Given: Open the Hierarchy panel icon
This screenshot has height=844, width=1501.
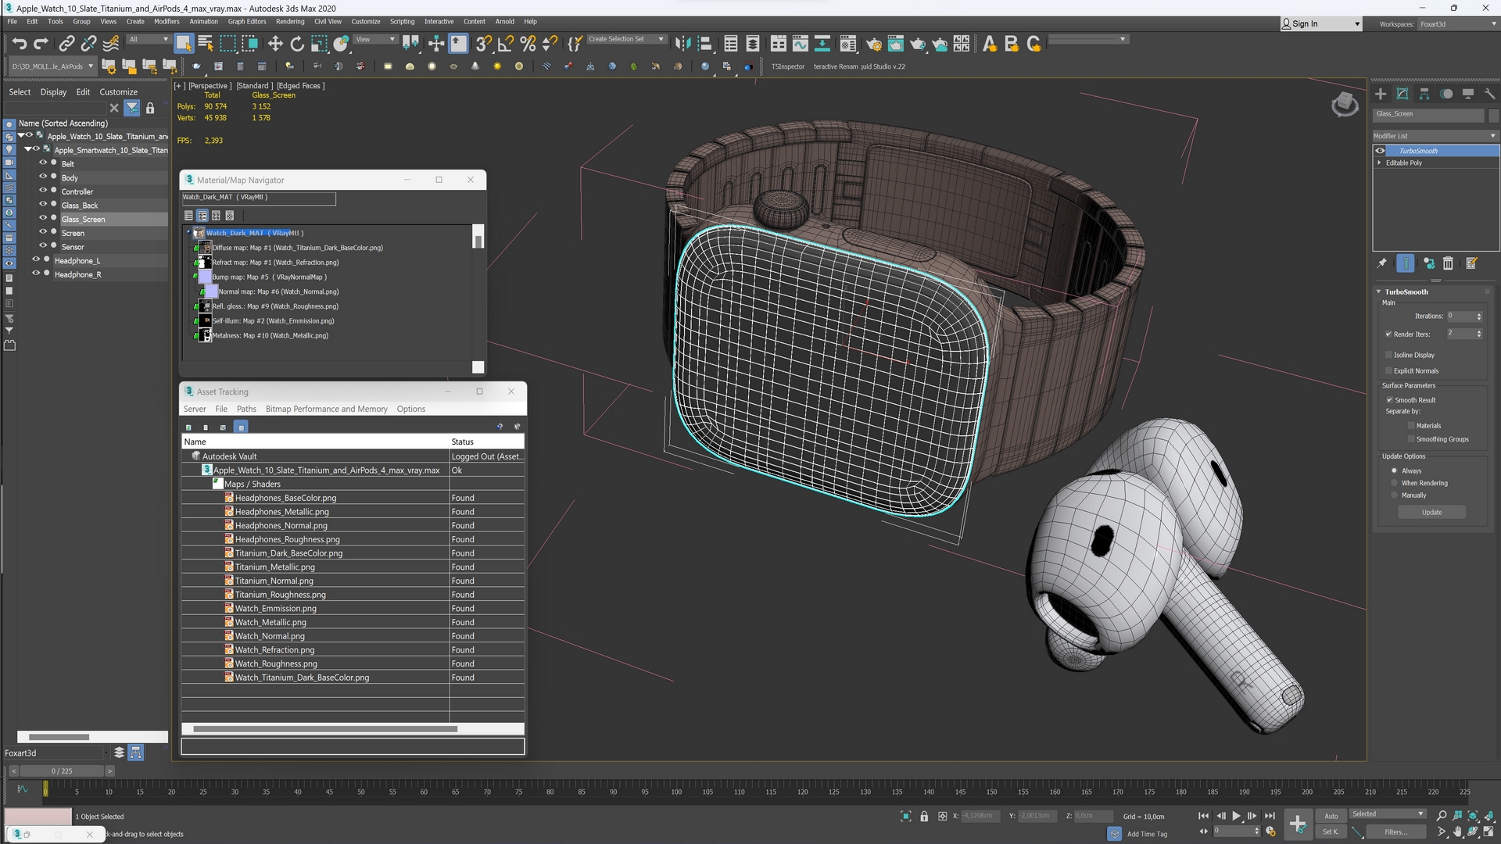Looking at the screenshot, I should tap(1424, 94).
